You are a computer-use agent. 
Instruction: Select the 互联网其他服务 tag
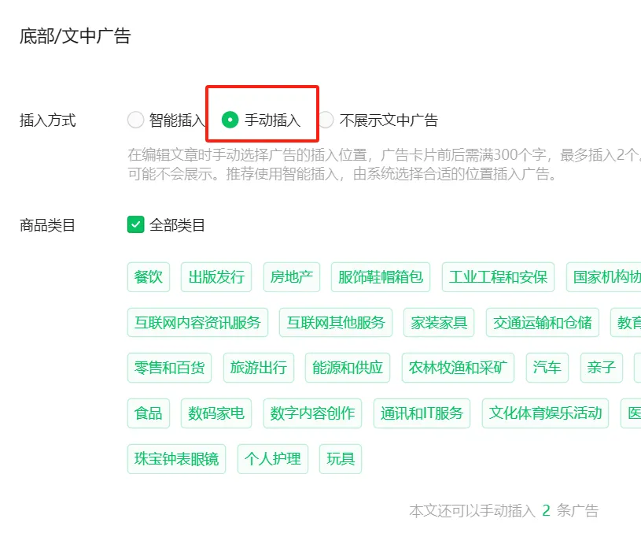pyautogui.click(x=336, y=323)
